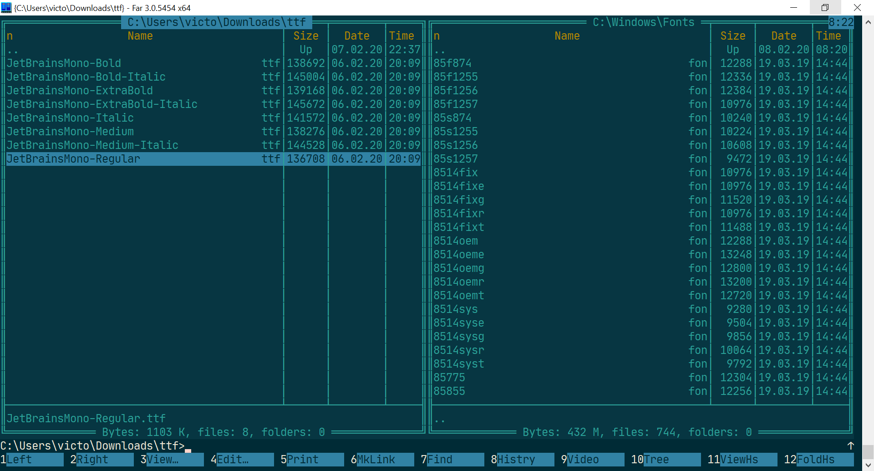Click the Name column header in Fonts panel

click(x=567, y=36)
